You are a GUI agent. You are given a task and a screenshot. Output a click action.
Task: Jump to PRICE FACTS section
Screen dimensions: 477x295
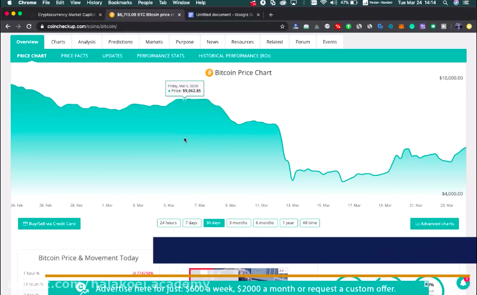pos(75,55)
